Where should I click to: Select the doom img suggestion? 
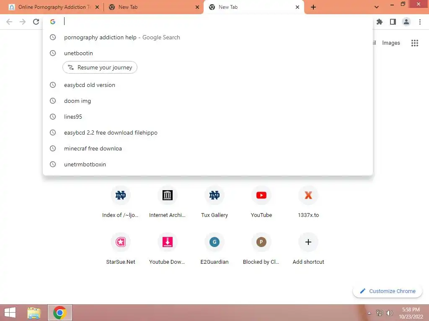tap(208, 101)
